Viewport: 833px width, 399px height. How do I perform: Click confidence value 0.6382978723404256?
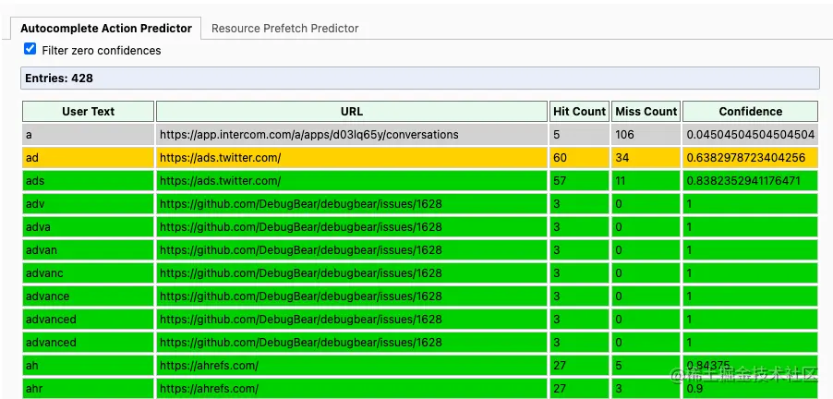(x=750, y=158)
